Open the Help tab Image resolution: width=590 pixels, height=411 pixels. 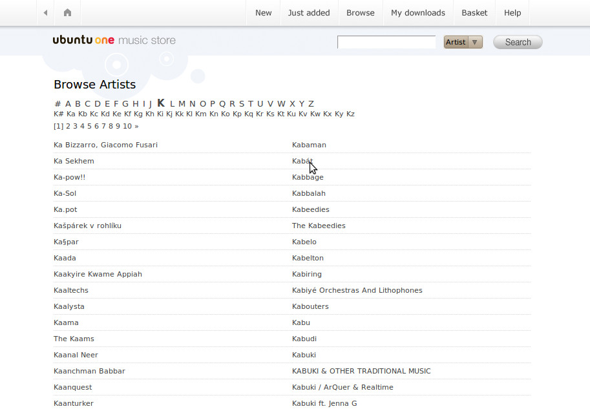tap(512, 13)
